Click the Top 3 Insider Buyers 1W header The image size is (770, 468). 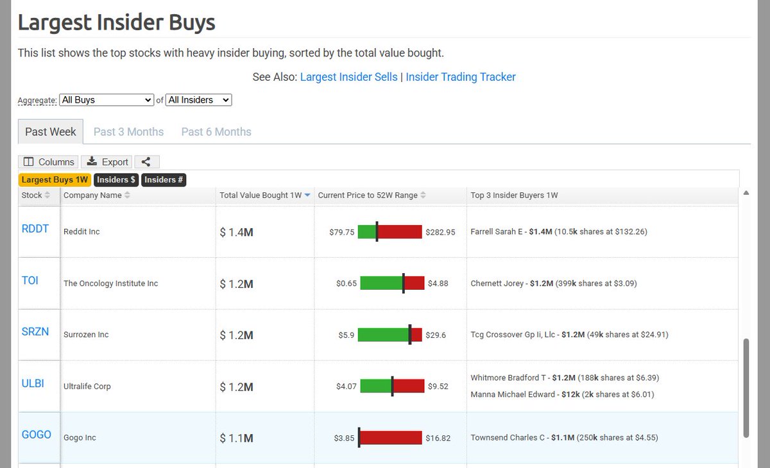(x=514, y=196)
